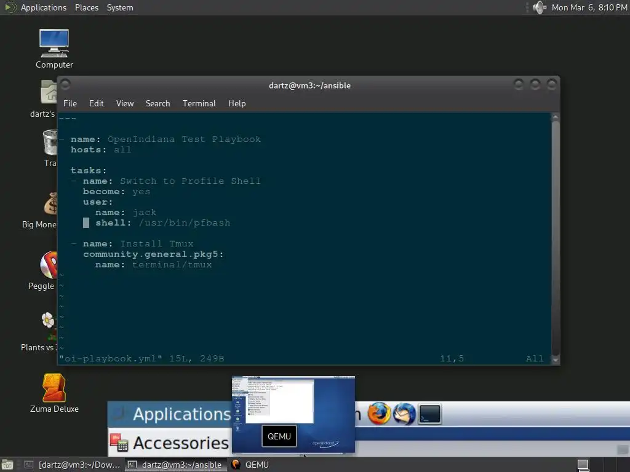Open the Places menu

(x=86, y=7)
